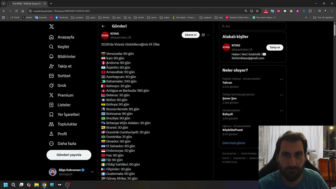Image resolution: width=336 pixels, height=189 pixels.
Task: Open Yer İşaretleri bookmarks icon
Action: (51, 114)
